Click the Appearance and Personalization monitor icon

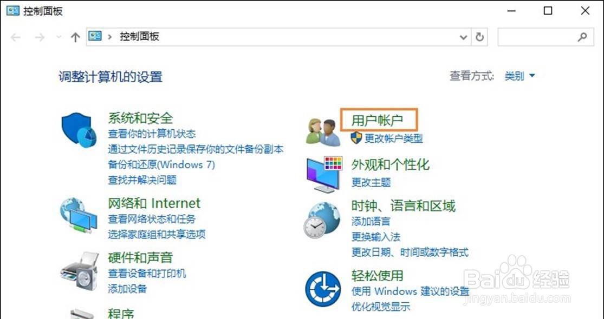(x=324, y=175)
